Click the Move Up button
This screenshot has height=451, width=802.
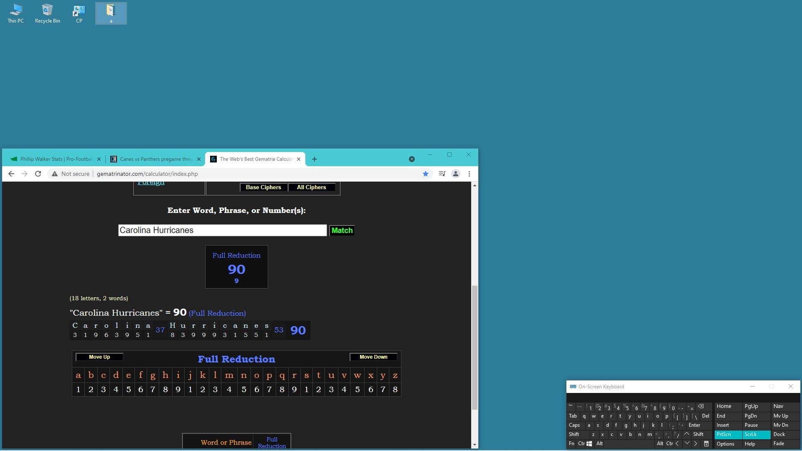coord(99,357)
